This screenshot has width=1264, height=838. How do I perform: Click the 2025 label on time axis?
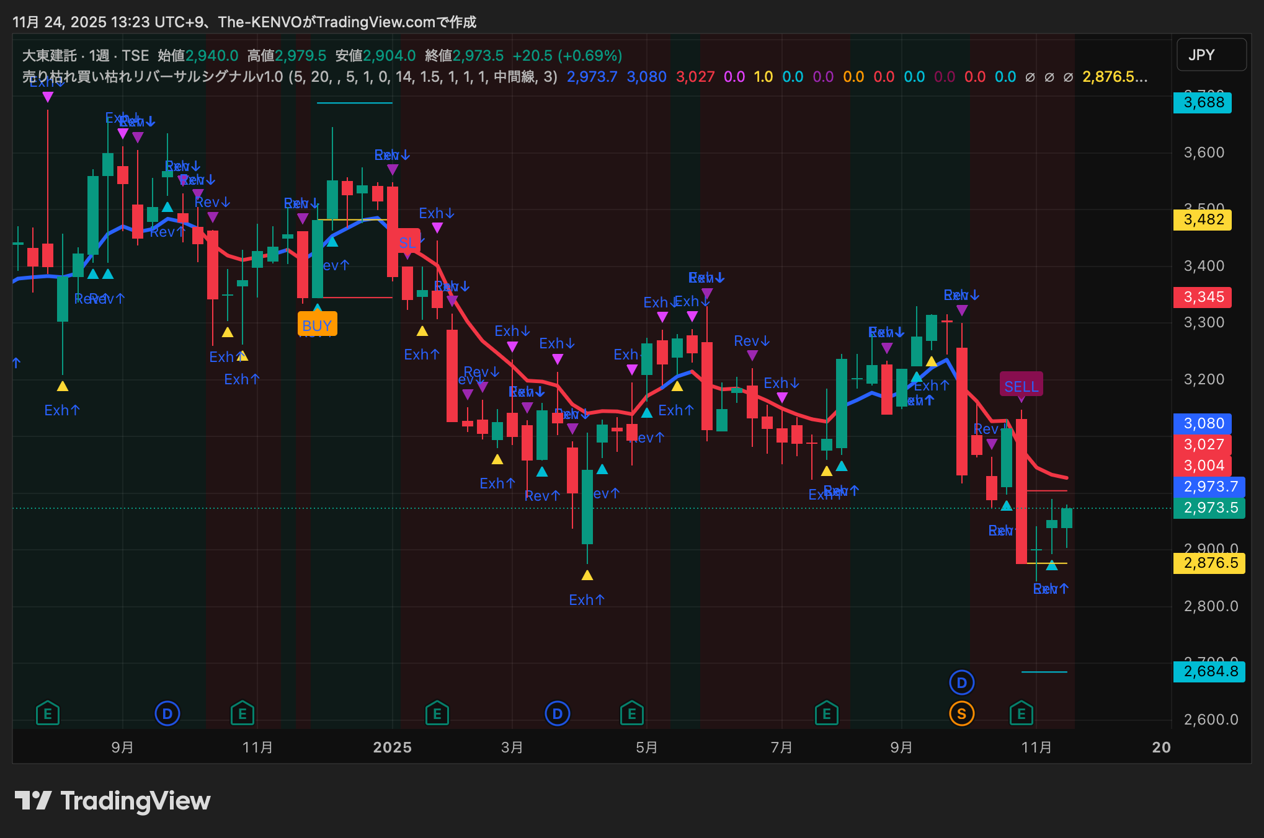(x=392, y=747)
